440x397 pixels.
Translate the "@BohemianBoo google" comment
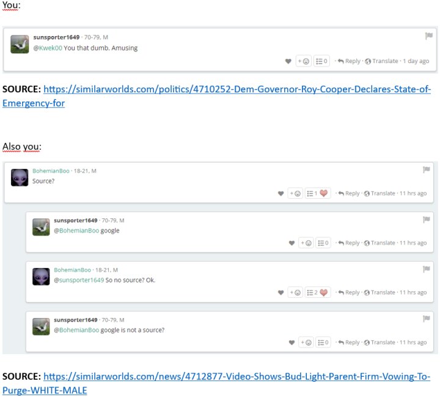click(x=380, y=243)
